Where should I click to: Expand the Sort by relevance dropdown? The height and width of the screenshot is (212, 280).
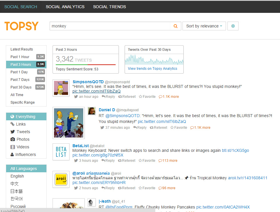tap(204, 26)
